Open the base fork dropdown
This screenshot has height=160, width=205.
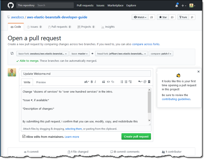pos(43,54)
